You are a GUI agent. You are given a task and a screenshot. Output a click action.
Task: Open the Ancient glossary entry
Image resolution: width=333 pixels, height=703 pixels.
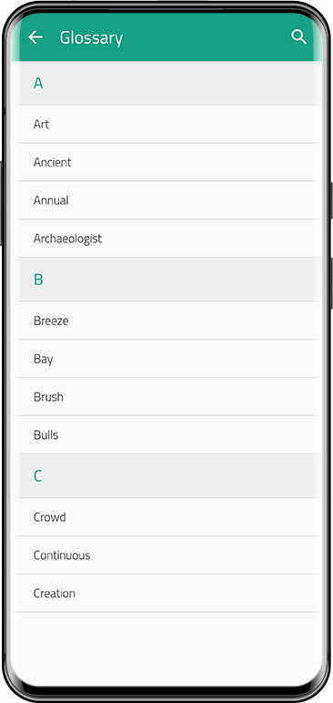[x=166, y=162]
